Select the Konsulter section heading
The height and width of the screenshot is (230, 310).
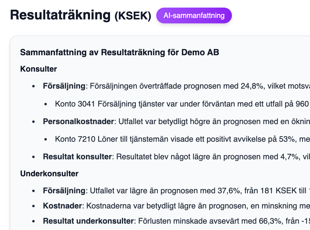(39, 69)
